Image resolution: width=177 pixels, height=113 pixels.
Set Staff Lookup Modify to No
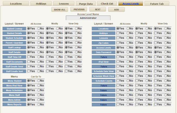[x=58, y=47]
